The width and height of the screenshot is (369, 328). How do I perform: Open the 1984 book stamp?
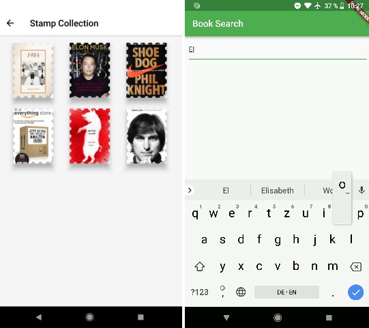[x=33, y=70]
